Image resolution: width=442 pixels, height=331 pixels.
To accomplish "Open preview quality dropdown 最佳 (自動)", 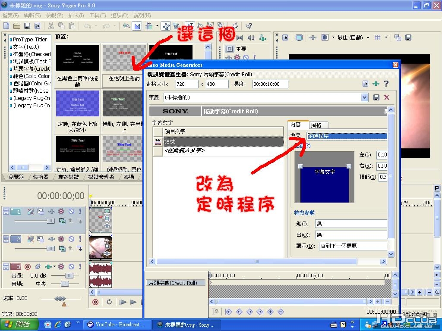I will coord(353,37).
